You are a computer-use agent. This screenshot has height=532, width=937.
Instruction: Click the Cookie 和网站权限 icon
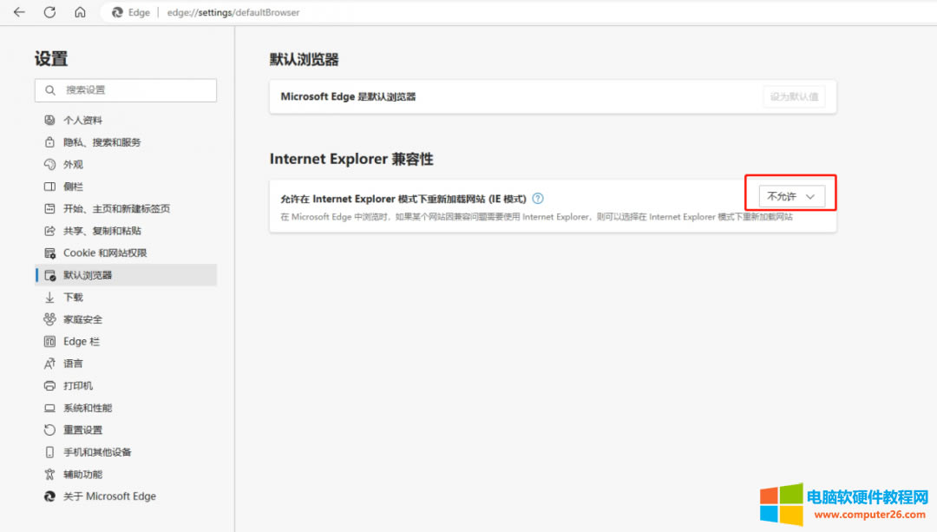click(49, 253)
